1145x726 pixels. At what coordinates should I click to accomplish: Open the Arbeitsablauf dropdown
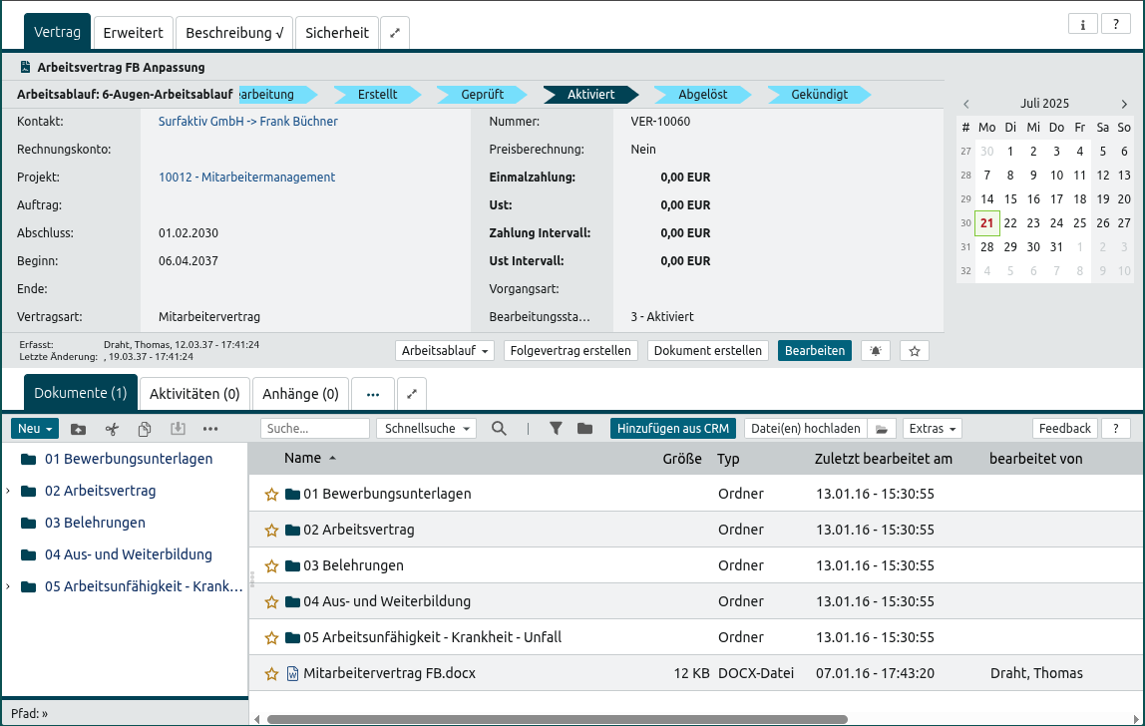pos(445,351)
